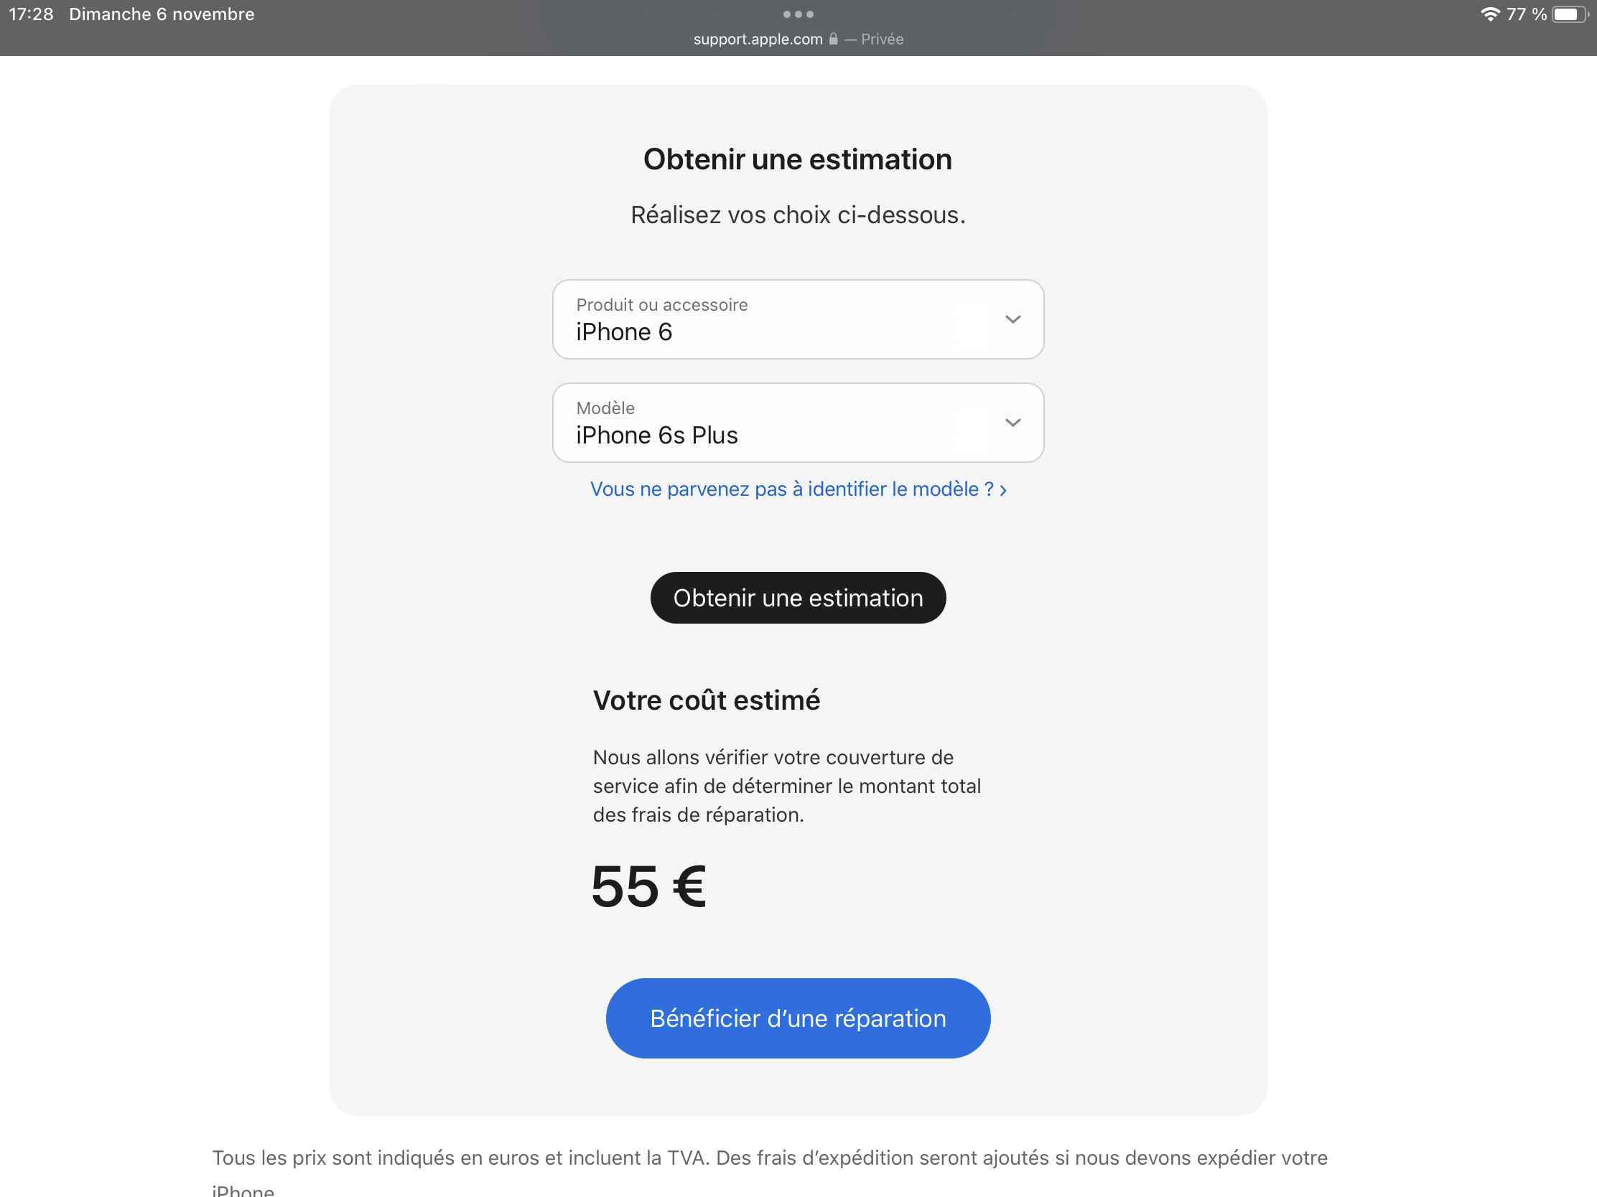This screenshot has width=1597, height=1197.
Task: Click the 77 % battery percentage
Action: pyautogui.click(x=1525, y=14)
